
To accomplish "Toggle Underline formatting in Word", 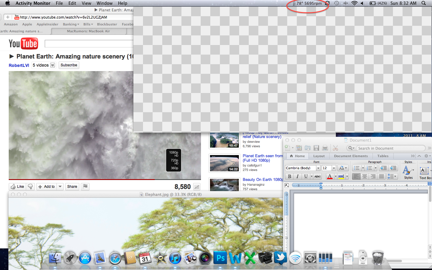I will tap(306, 176).
